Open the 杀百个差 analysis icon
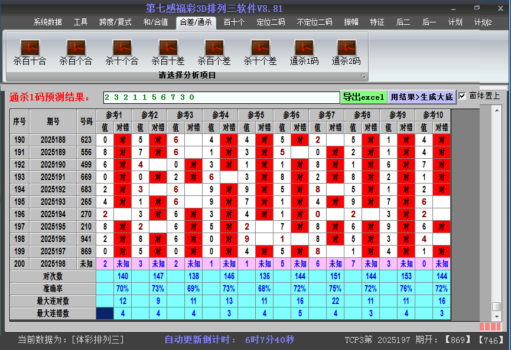 214,53
